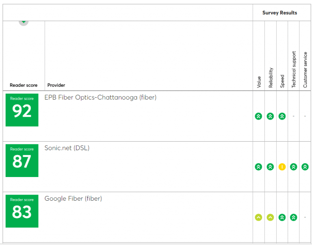Screen dimensions: 312x245
Task: Click Google Fiber Speed rating icon
Action: click(282, 217)
